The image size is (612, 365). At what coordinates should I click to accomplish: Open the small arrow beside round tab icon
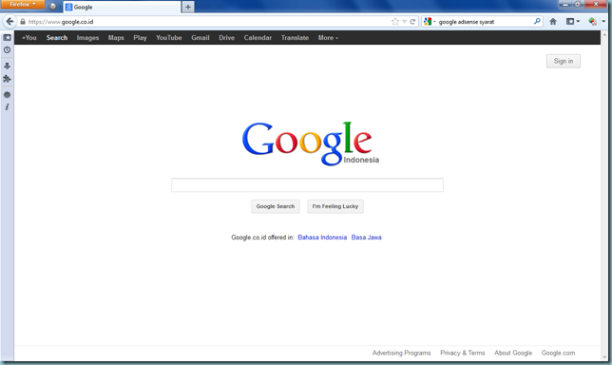[60, 7]
